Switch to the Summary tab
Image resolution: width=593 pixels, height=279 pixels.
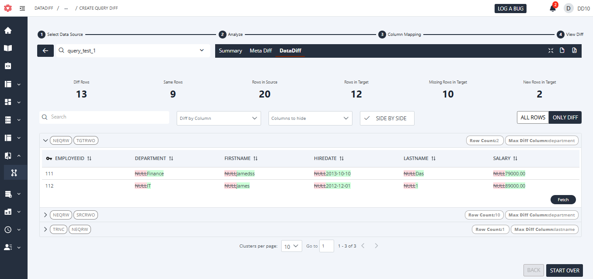tap(230, 51)
